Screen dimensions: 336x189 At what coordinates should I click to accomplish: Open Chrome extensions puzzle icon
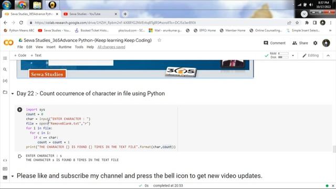pyautogui.click(x=307, y=23)
